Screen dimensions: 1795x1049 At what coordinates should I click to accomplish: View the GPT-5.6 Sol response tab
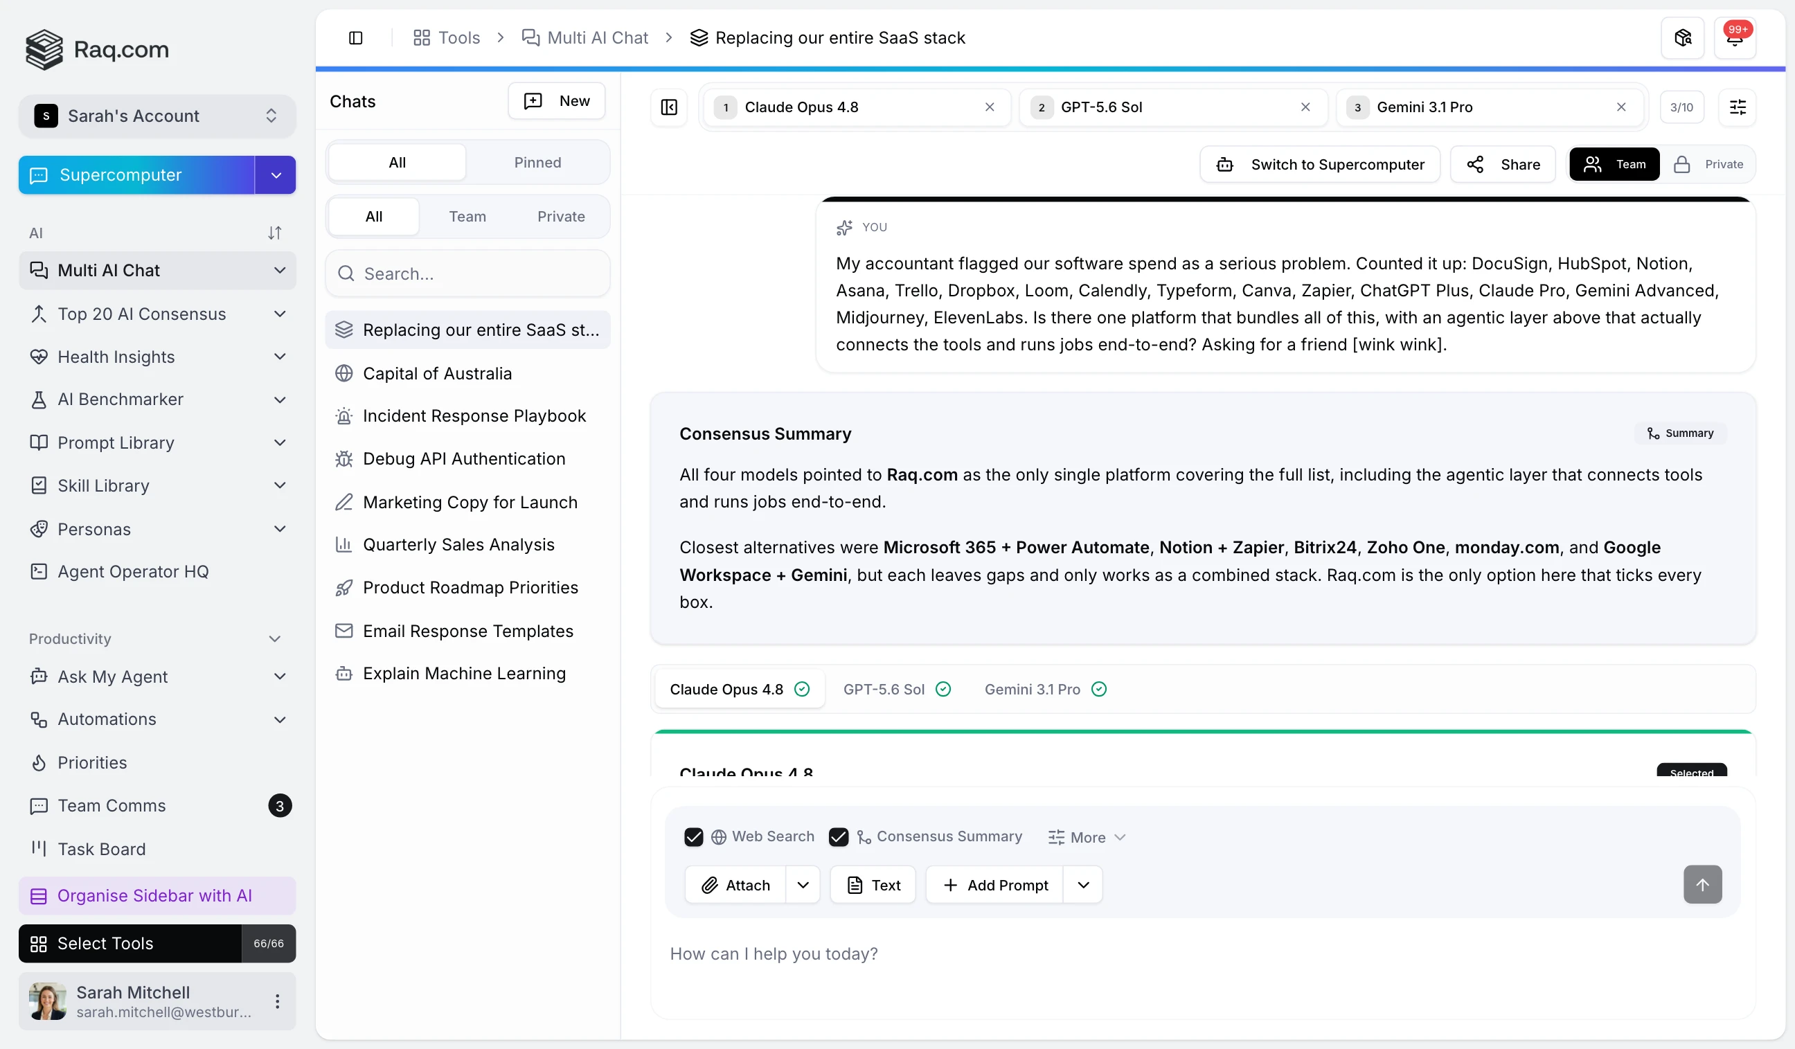point(897,690)
